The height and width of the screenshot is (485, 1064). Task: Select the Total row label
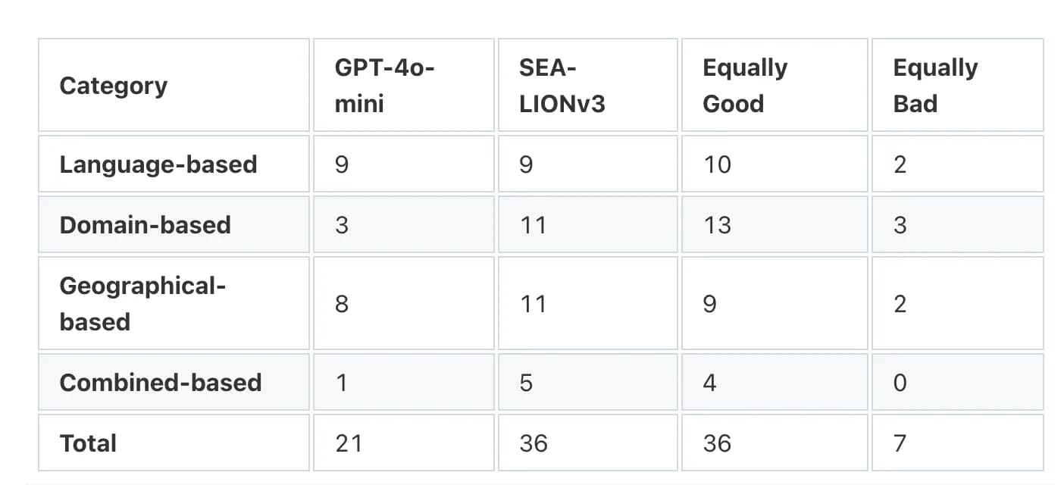88,443
